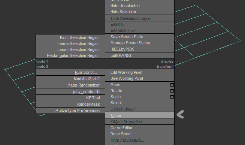This screenshot has width=245, height=145.
Task: Open Manage Scene States dialog
Action: 140,43
